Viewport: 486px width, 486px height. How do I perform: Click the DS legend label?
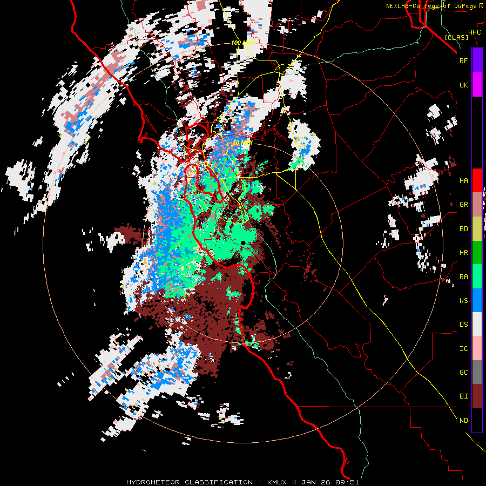coord(464,325)
